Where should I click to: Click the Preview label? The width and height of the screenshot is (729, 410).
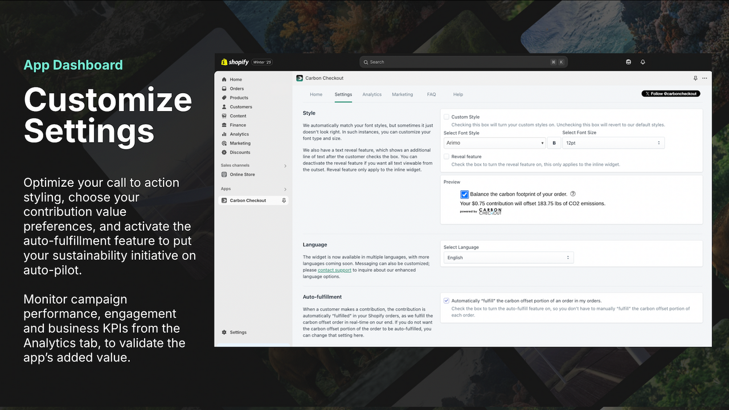pyautogui.click(x=452, y=182)
